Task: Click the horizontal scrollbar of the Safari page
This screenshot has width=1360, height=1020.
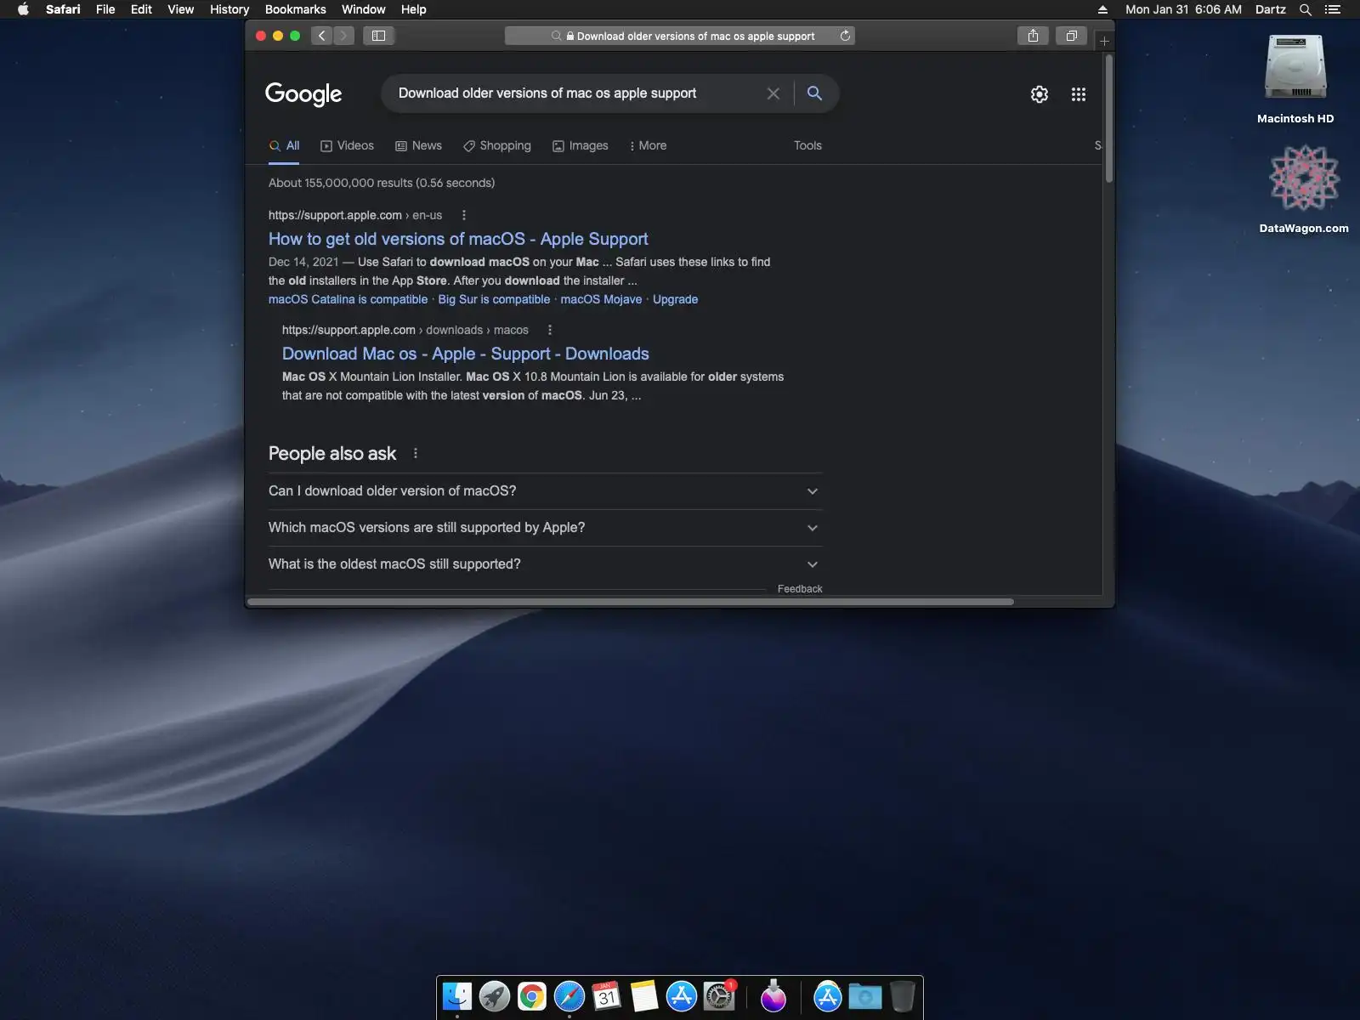Action: tap(631, 602)
